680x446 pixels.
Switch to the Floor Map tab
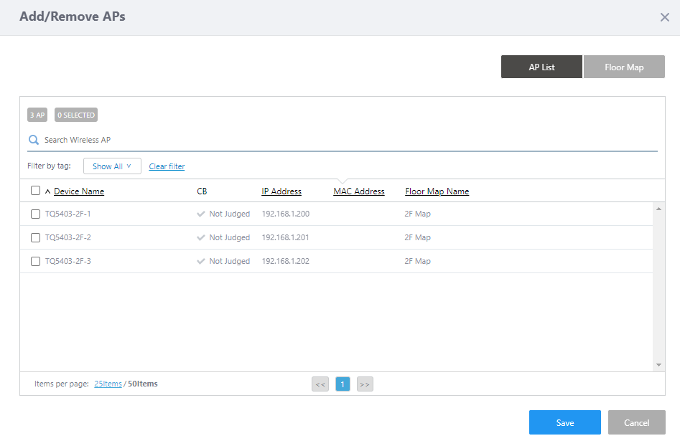(624, 67)
